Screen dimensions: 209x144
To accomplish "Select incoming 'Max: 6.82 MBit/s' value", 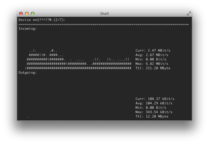I will [152, 64].
